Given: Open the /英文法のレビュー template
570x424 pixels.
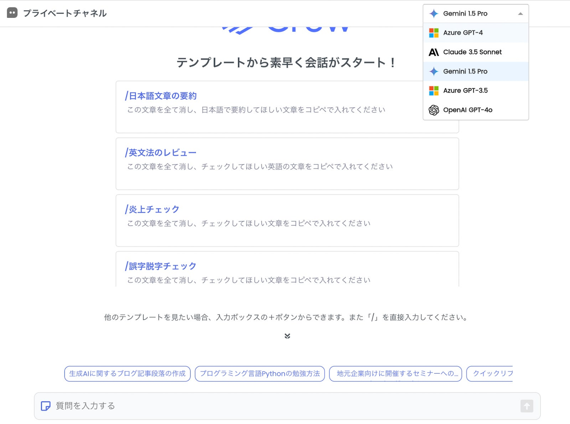Looking at the screenshot, I should point(287,164).
